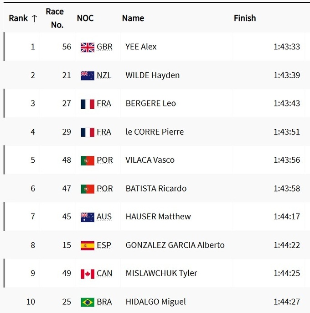
Task: Click the French flag beside BERGERE Leo
Action: [88, 104]
